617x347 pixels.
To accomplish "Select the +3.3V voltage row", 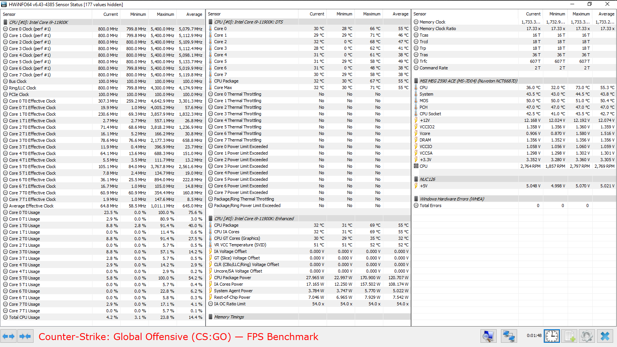I will tap(514, 160).
